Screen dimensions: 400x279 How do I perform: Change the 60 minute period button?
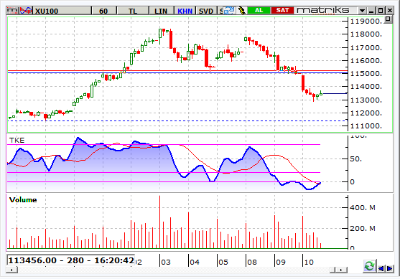pos(103,11)
